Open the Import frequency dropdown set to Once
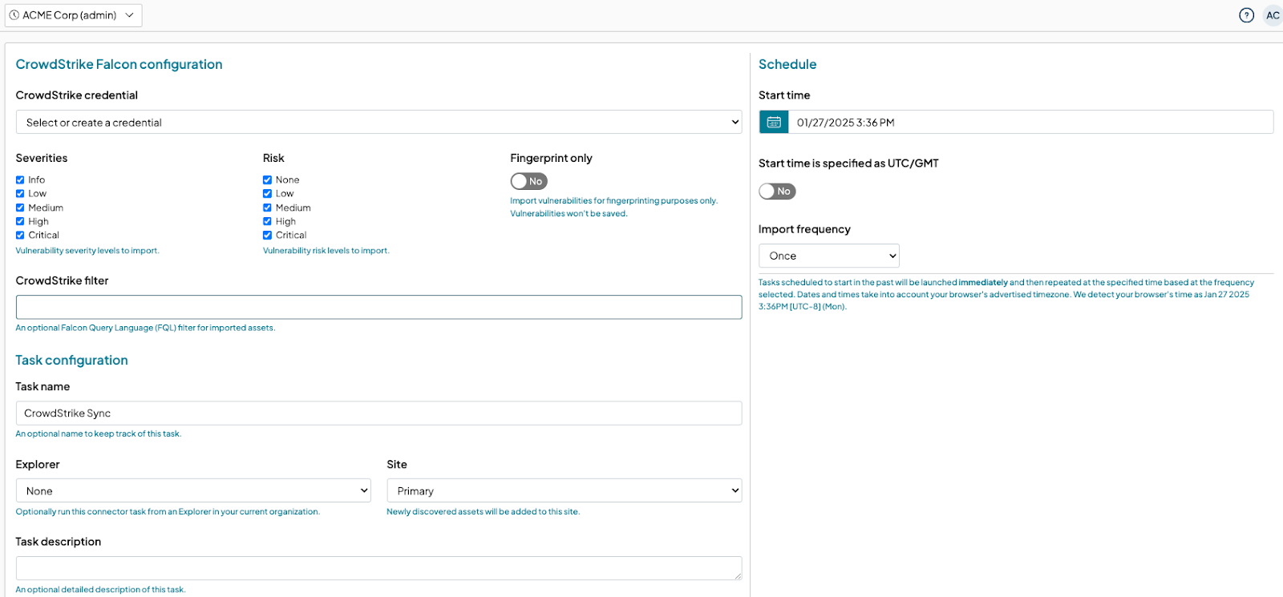Viewport: 1283px width, 597px height. [x=828, y=256]
